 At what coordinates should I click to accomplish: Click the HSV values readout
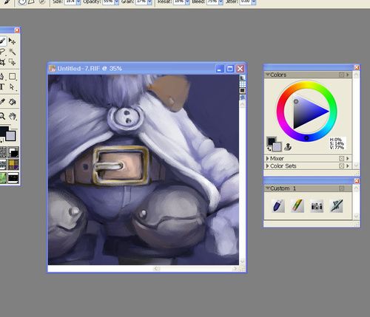click(337, 143)
